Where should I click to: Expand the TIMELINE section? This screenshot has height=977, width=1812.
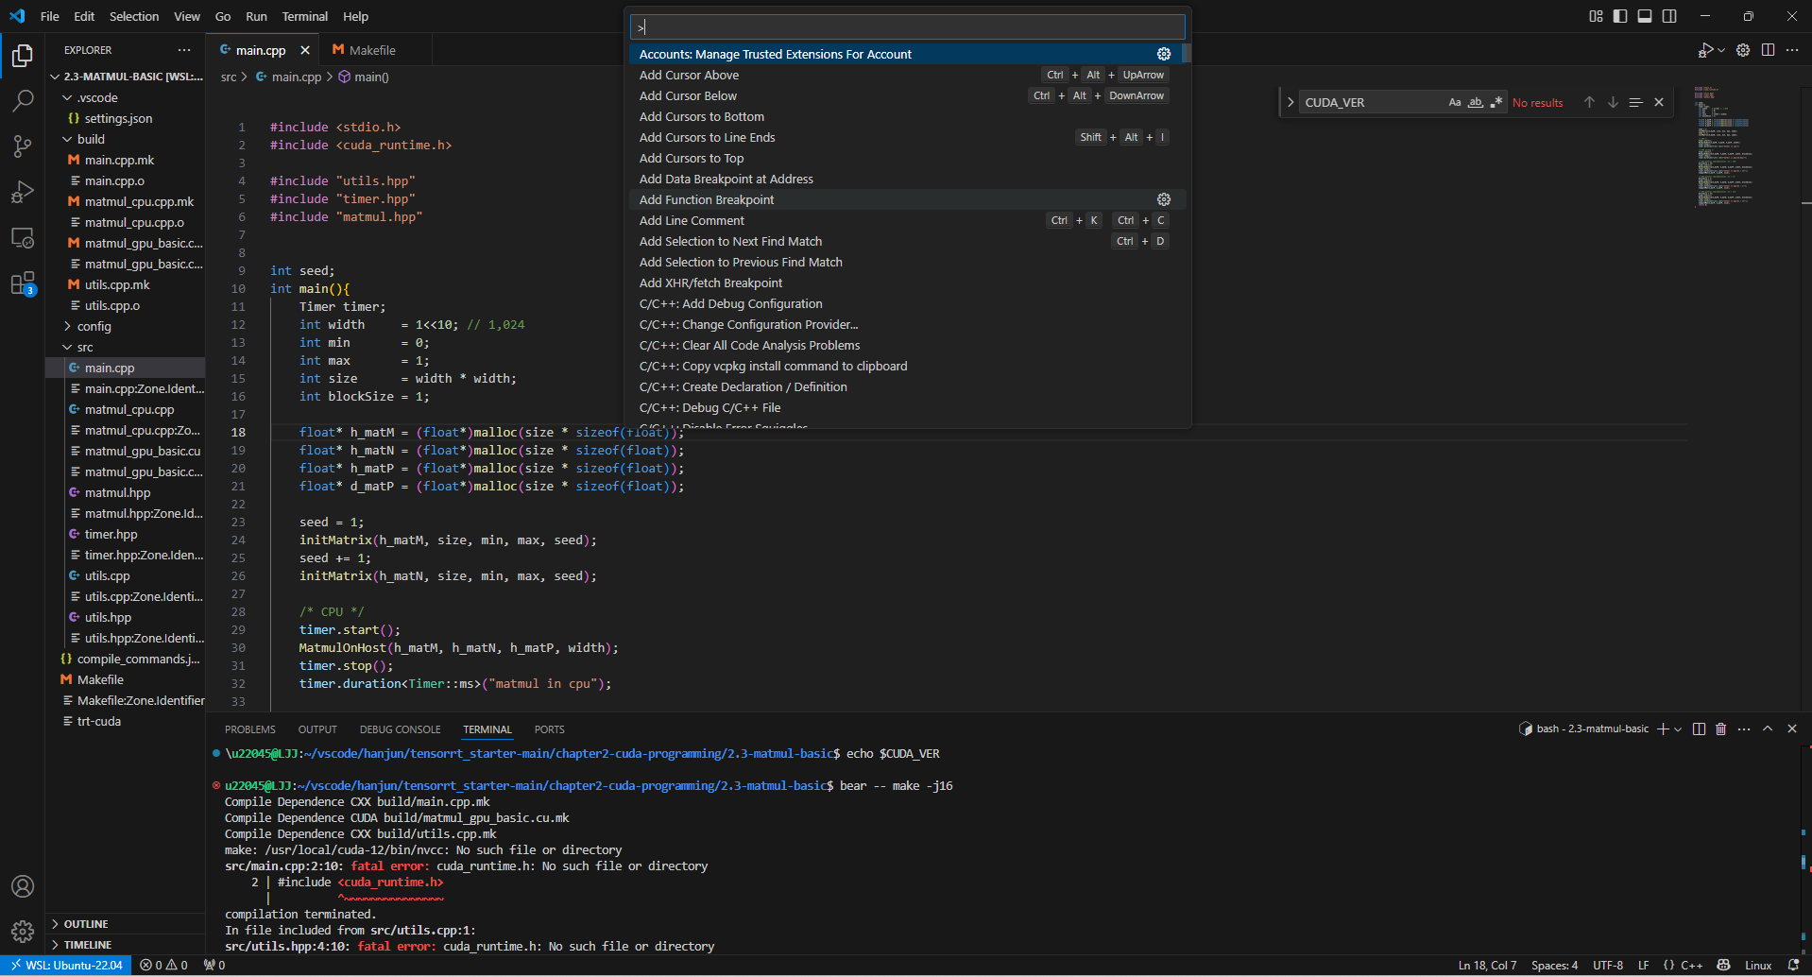[x=126, y=945]
